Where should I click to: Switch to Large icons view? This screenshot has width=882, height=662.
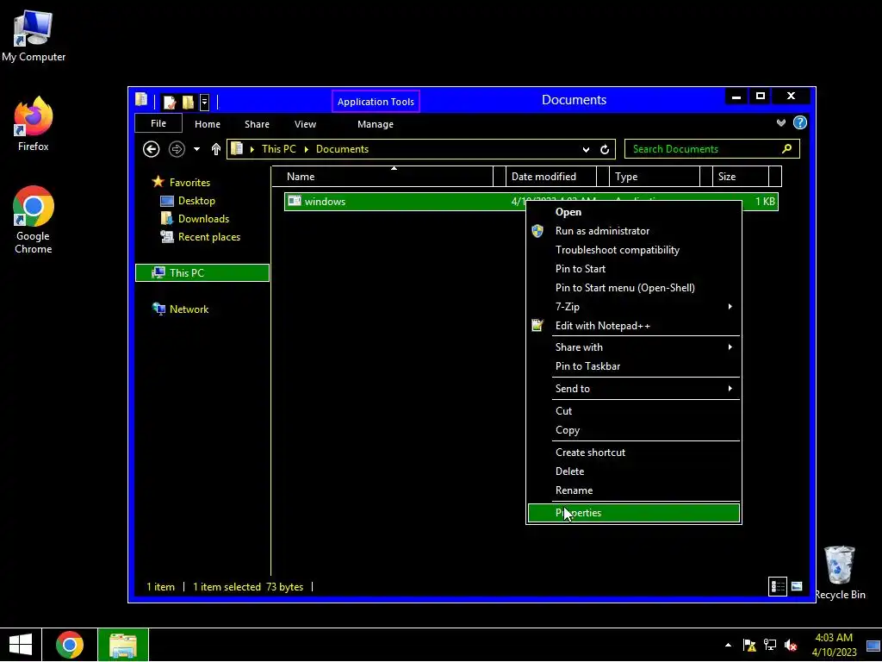coord(797,586)
